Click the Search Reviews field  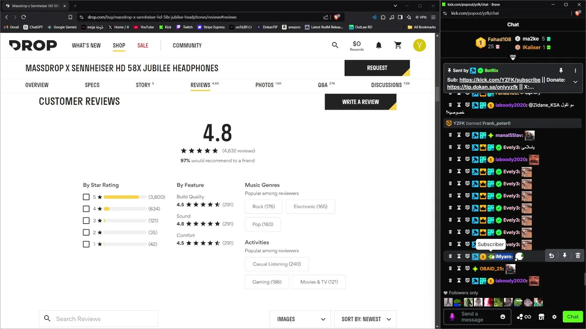(x=98, y=319)
